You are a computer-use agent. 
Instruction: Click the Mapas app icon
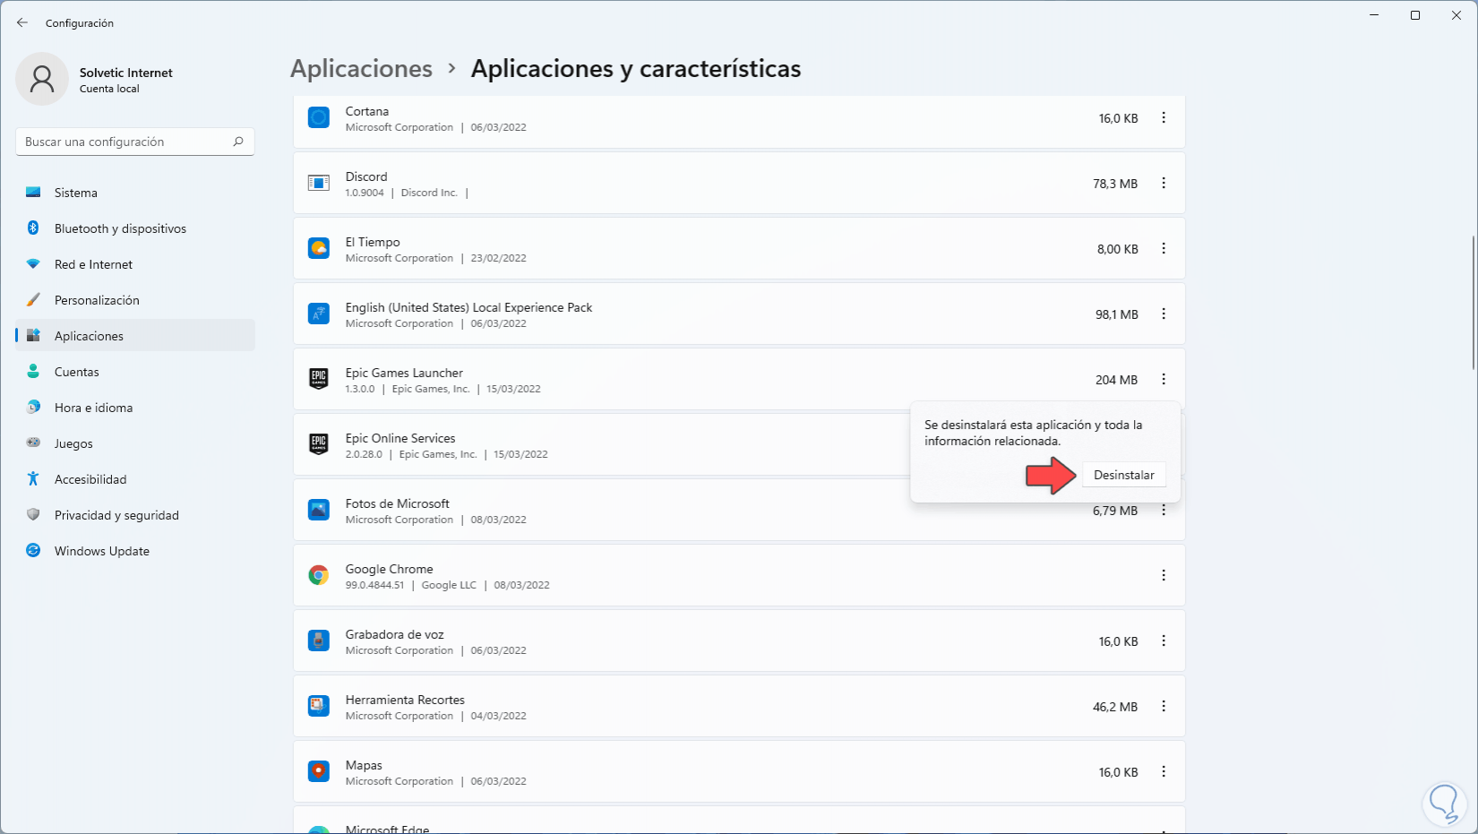319,771
